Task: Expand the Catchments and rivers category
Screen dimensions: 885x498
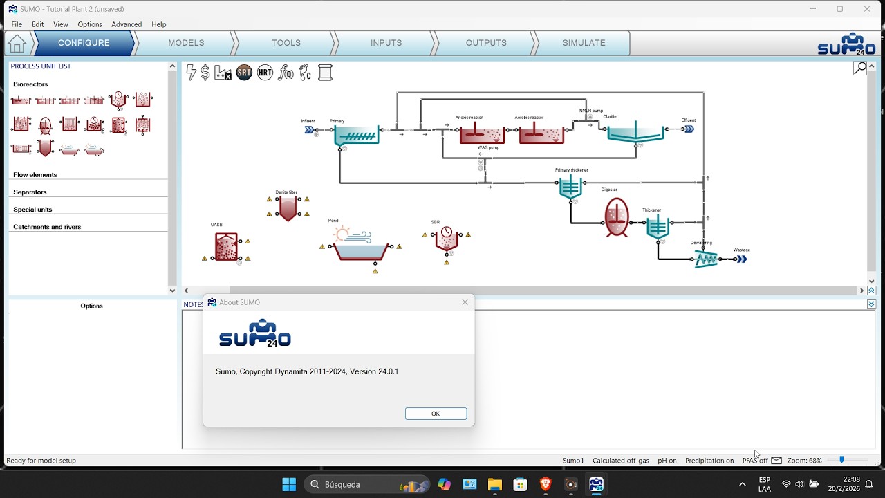Action: (47, 227)
